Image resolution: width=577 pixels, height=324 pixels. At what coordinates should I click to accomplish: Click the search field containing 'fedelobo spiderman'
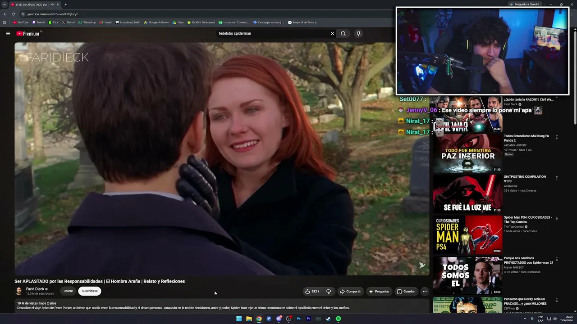(273, 33)
